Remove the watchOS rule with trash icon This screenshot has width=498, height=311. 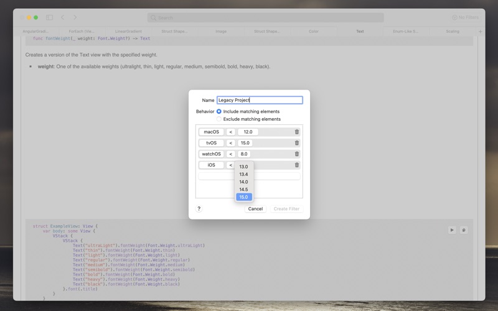coord(296,154)
